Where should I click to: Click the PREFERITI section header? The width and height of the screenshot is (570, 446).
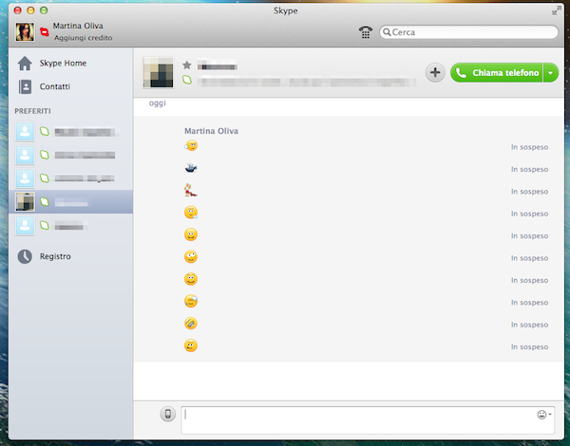click(x=32, y=111)
